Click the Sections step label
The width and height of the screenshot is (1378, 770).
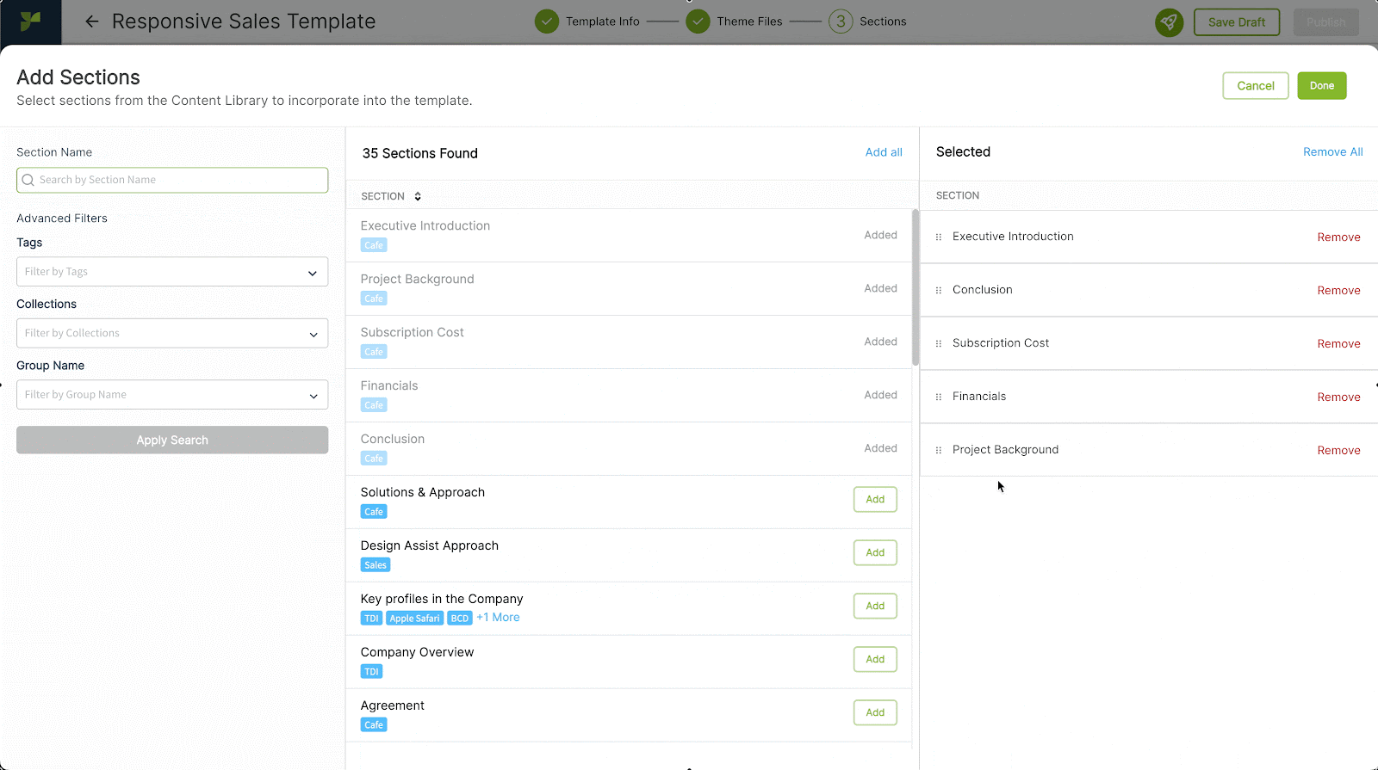[883, 22]
